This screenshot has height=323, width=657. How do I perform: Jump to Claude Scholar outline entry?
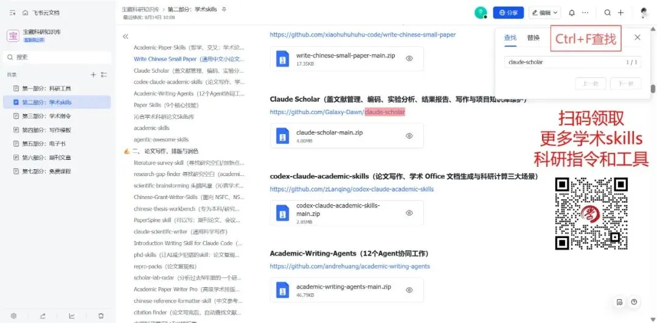pos(189,70)
